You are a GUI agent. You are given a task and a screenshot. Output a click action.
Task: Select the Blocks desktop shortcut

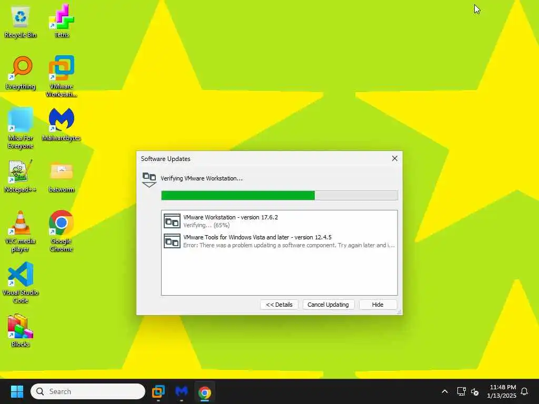tap(21, 330)
